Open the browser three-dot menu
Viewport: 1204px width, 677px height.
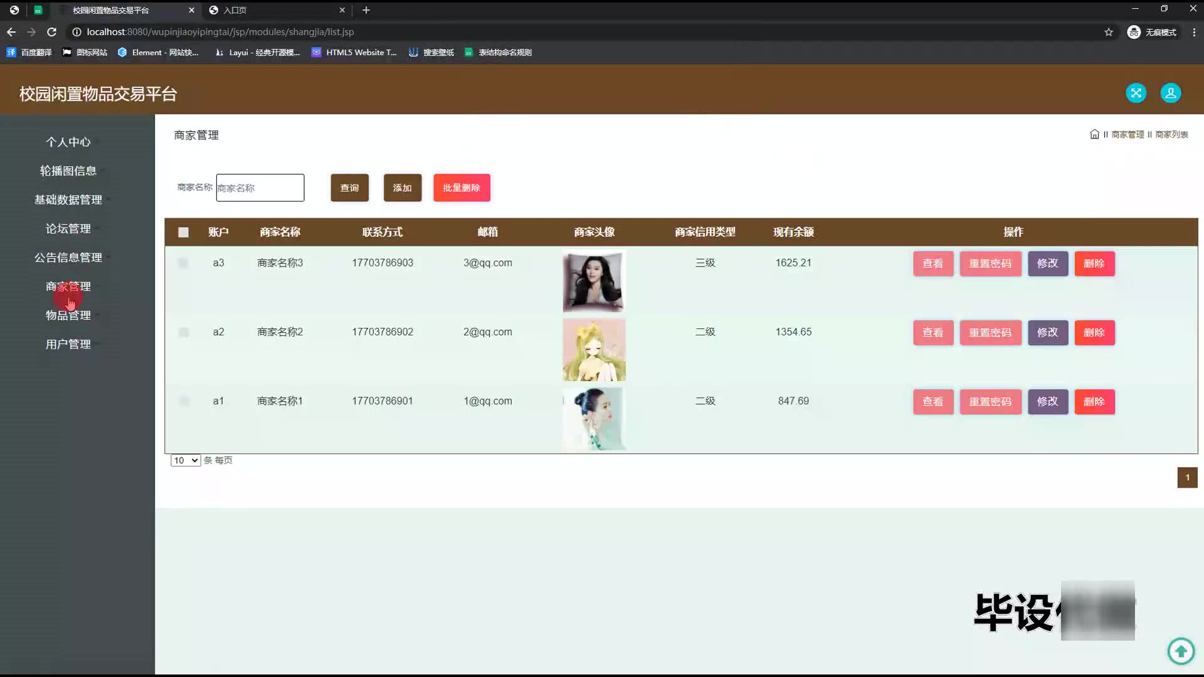(1194, 32)
